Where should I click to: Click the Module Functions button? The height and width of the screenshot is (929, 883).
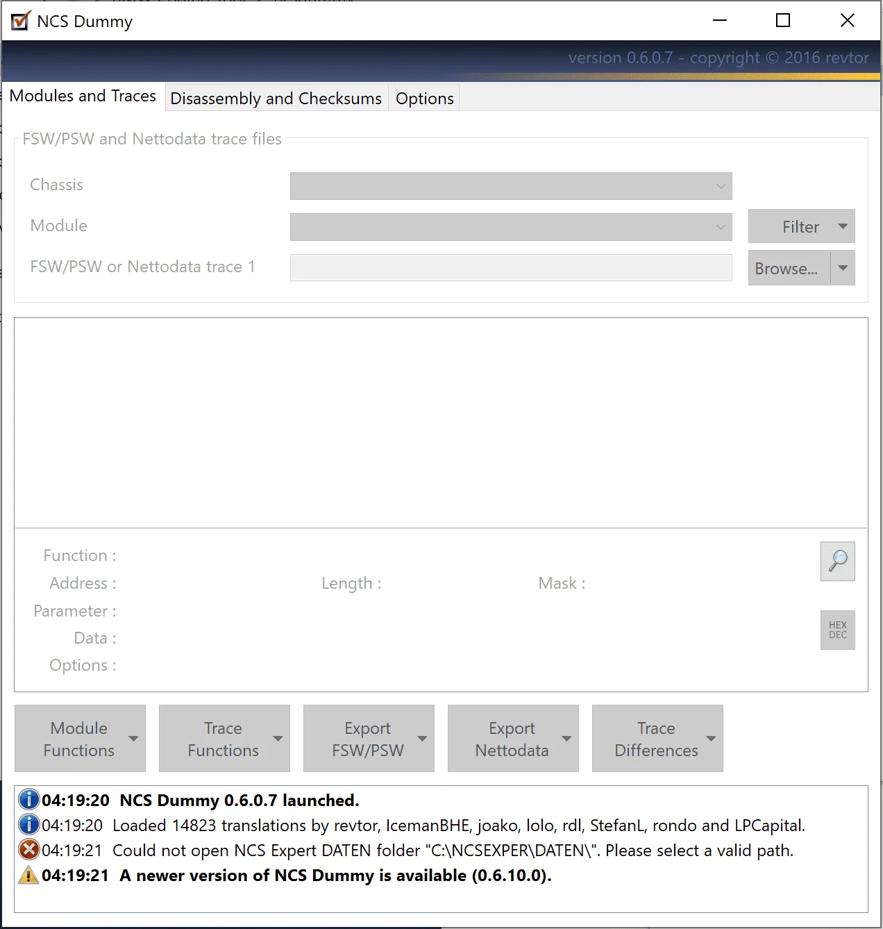79,739
